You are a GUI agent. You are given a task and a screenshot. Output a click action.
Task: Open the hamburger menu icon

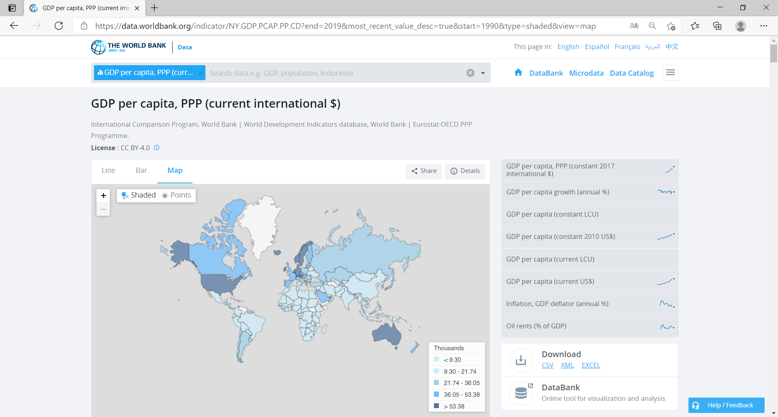[x=670, y=72]
